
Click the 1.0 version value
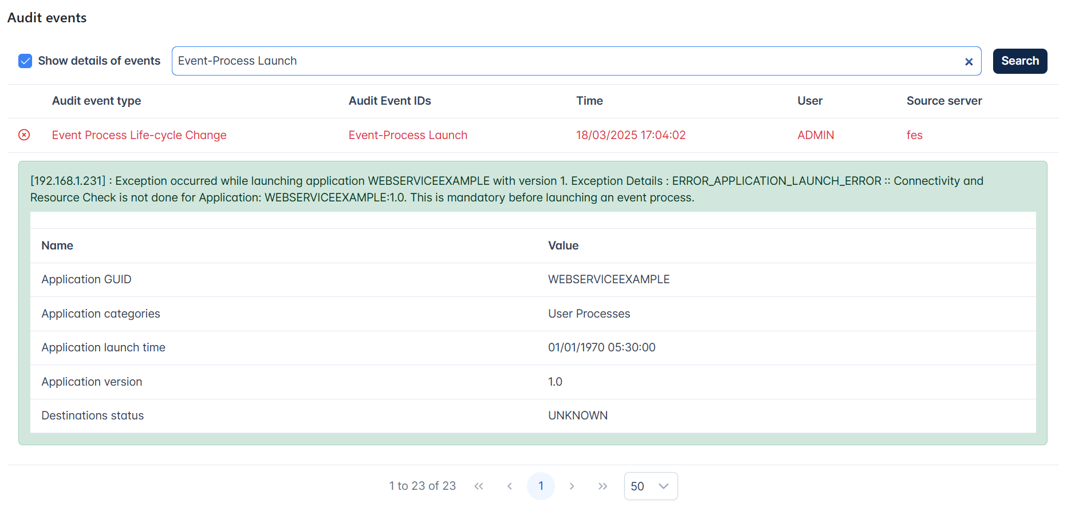555,382
